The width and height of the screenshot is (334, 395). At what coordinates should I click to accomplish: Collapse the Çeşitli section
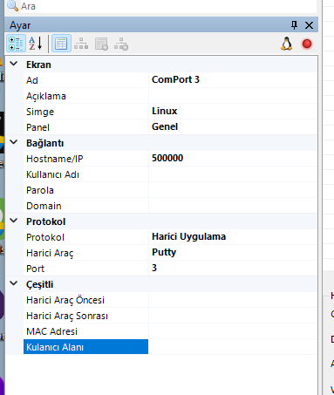pyautogui.click(x=14, y=283)
